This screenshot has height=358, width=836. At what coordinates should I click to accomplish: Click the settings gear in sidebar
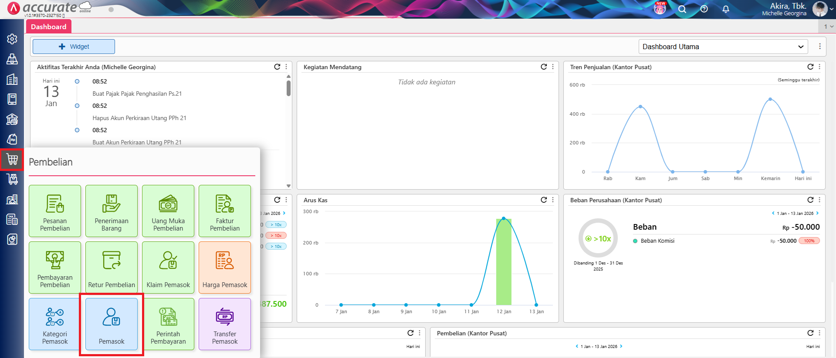point(12,39)
